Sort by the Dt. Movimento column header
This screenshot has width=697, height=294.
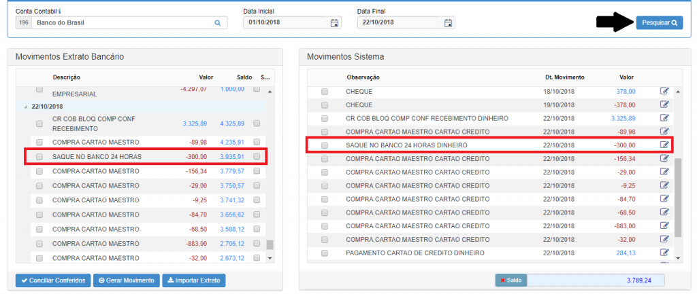pyautogui.click(x=564, y=77)
